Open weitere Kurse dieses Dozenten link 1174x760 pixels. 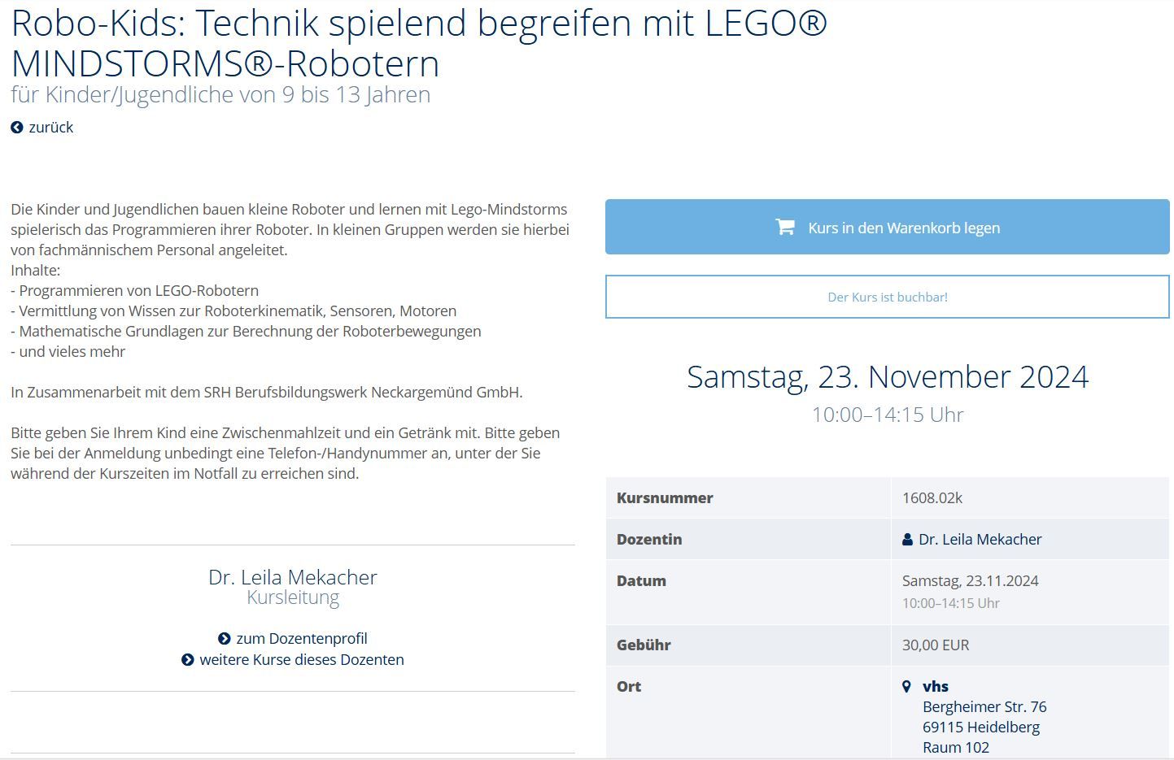(x=302, y=660)
